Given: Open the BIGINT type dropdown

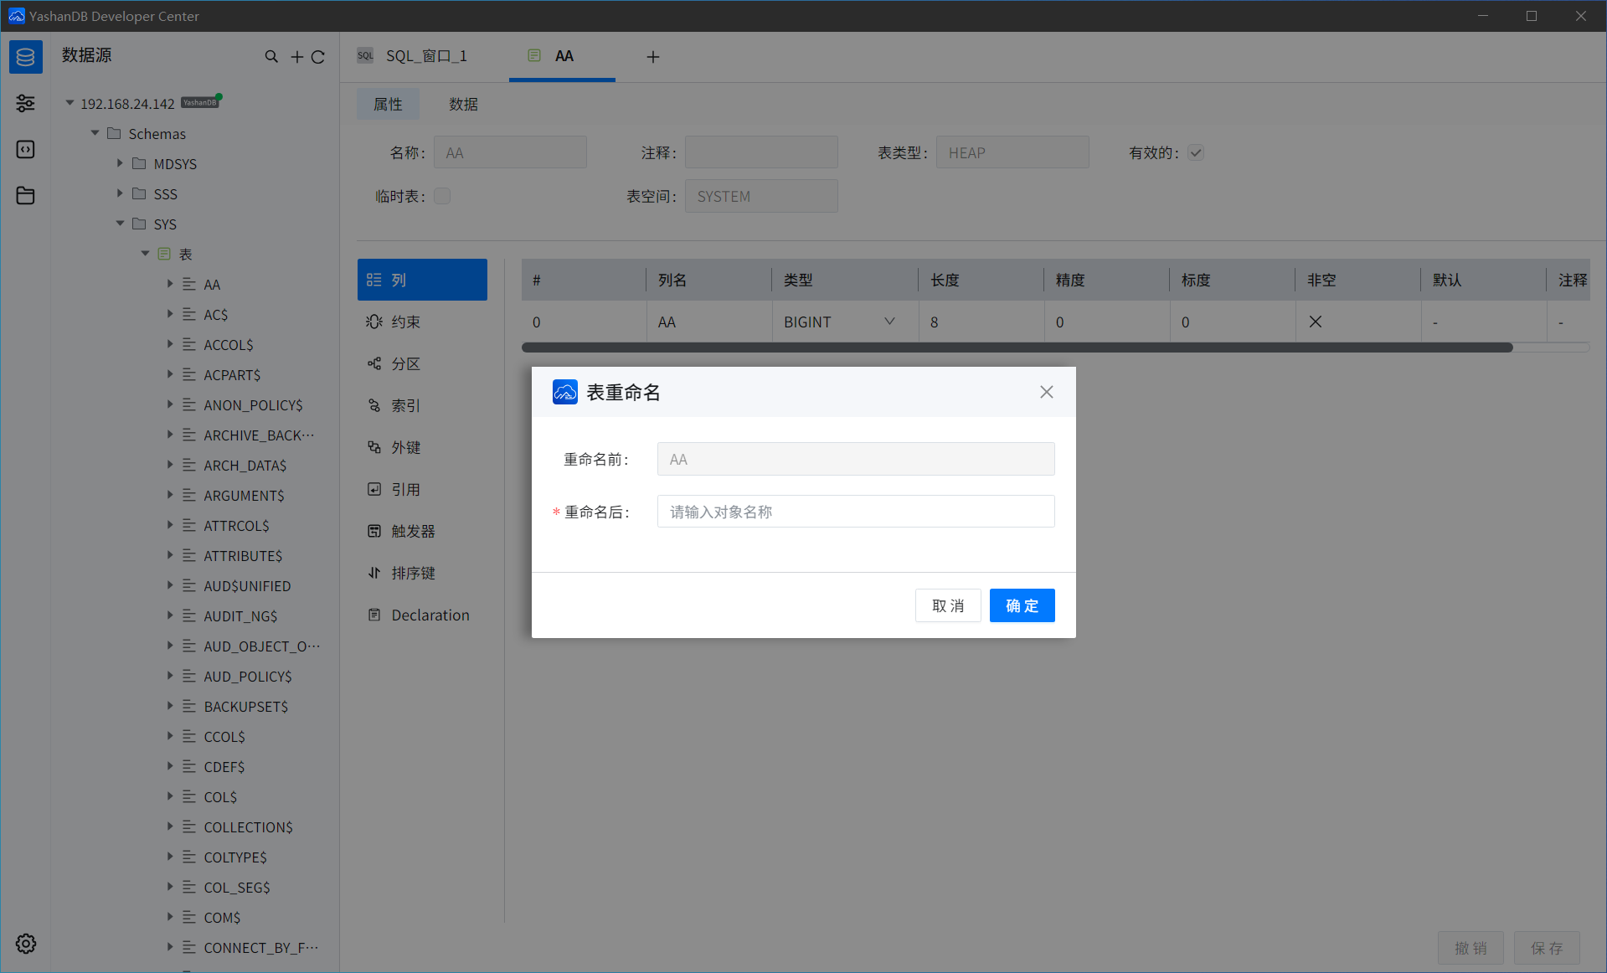Looking at the screenshot, I should click(888, 321).
